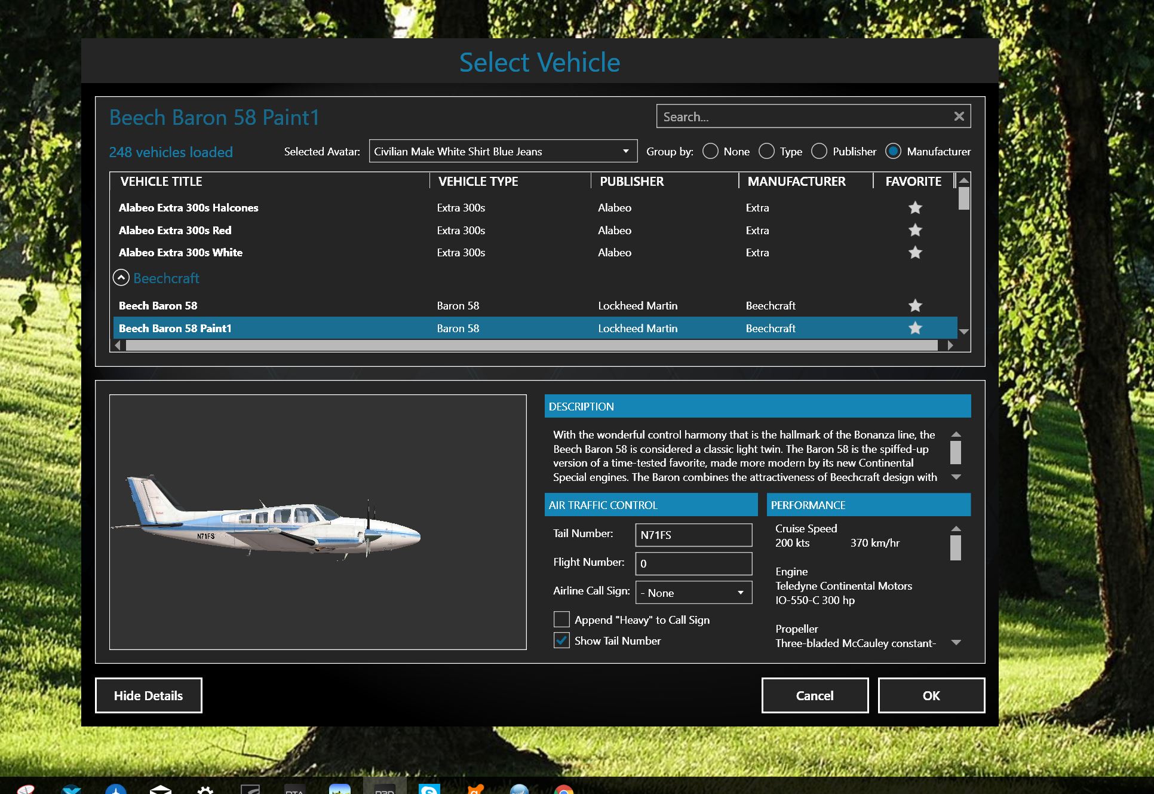Screen dimensions: 1154x794
Task: Toggle favorite star for Beech Baron 58 Paint1
Action: pyautogui.click(x=915, y=328)
